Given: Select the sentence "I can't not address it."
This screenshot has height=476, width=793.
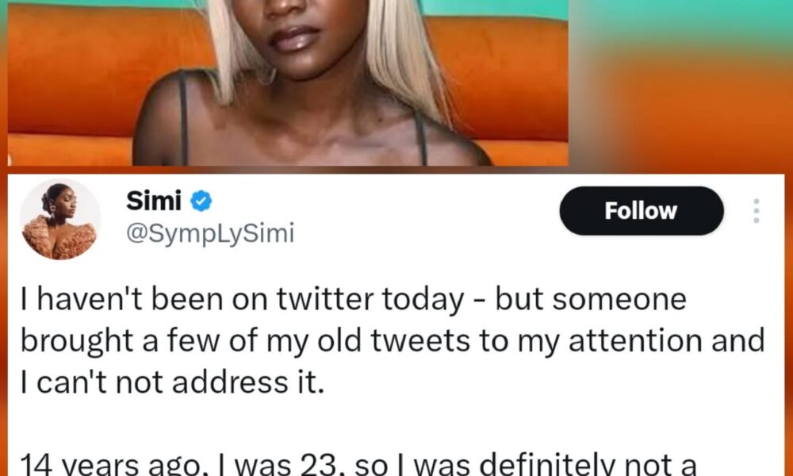Looking at the screenshot, I should [172, 383].
